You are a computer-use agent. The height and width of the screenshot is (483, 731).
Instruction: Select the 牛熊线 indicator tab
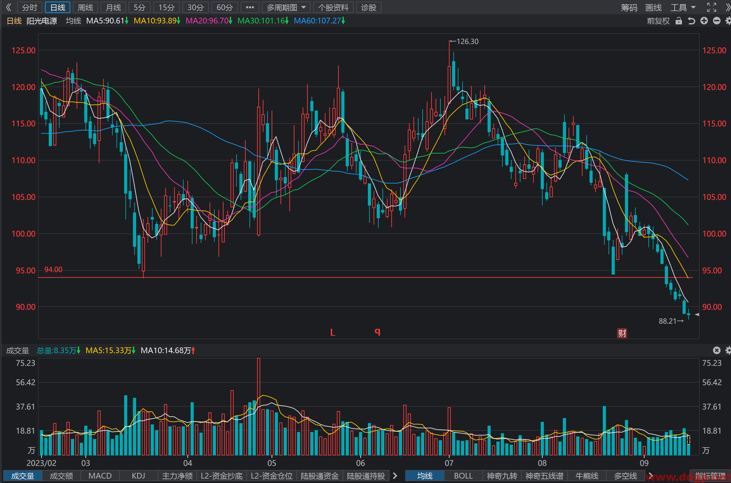[587, 476]
